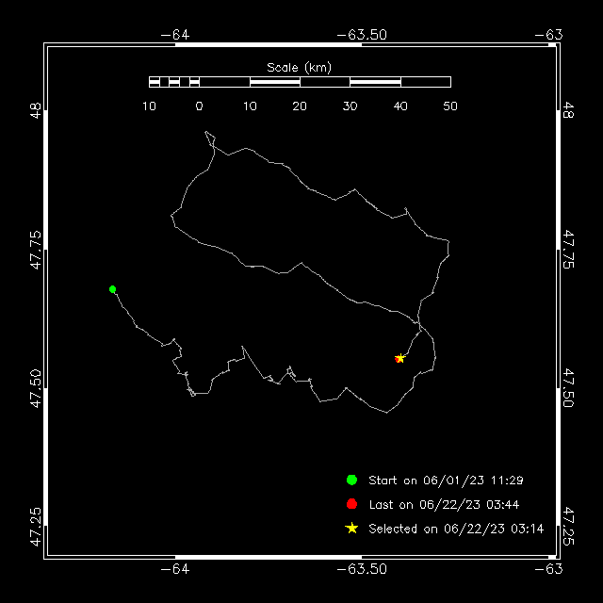Click the green circle in the legend
Screen dimensions: 603x603
(351, 480)
